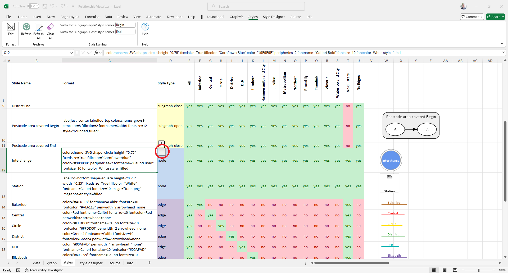Open the Style Designer ribbon tab
This screenshot has width=508, height=273.
274,17
